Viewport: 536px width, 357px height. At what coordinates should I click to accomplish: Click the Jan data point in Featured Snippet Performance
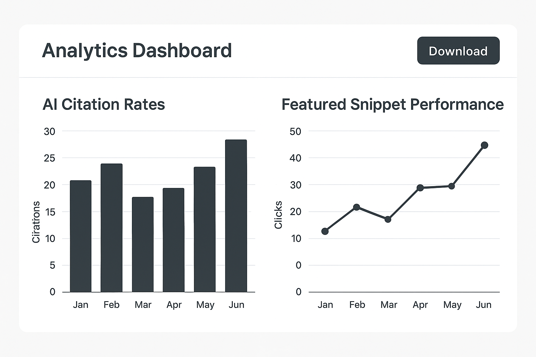coord(325,231)
